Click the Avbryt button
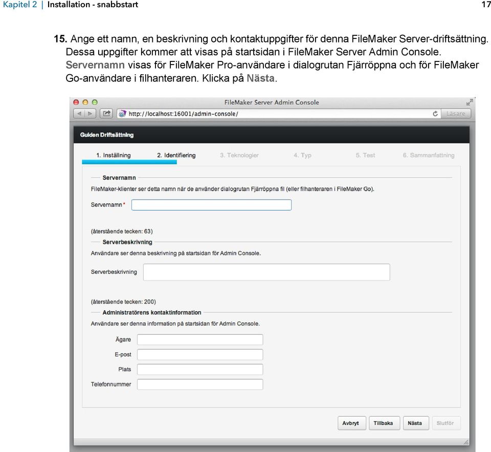 tap(352, 423)
